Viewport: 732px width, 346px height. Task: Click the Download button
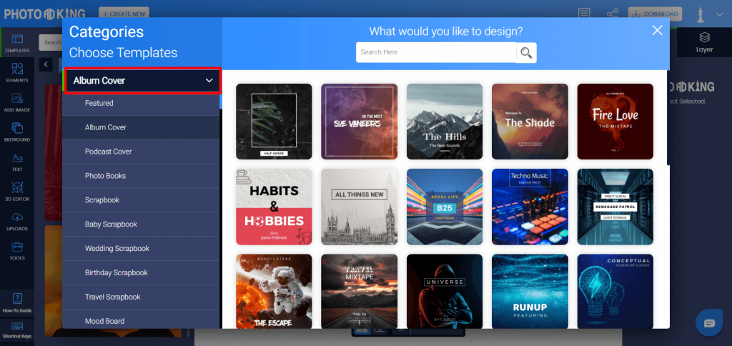pyautogui.click(x=655, y=14)
